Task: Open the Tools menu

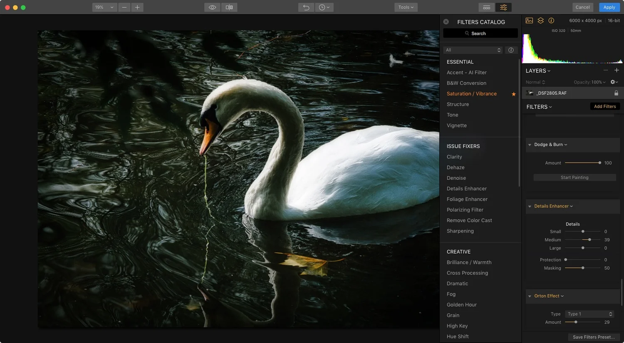Action: point(406,7)
